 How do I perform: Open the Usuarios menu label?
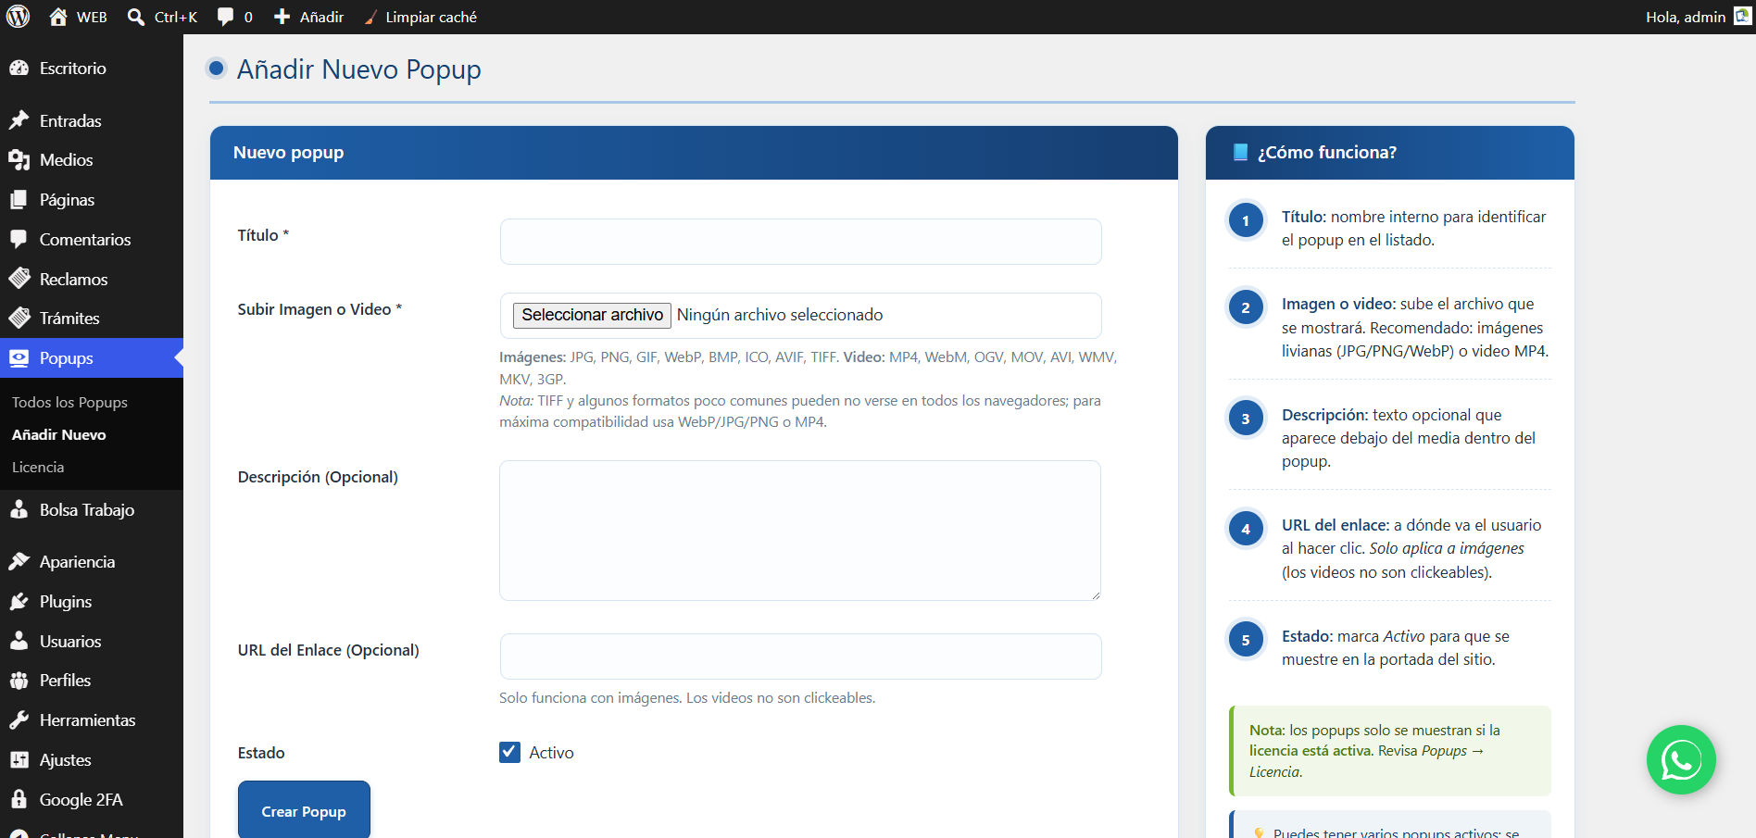click(x=70, y=641)
